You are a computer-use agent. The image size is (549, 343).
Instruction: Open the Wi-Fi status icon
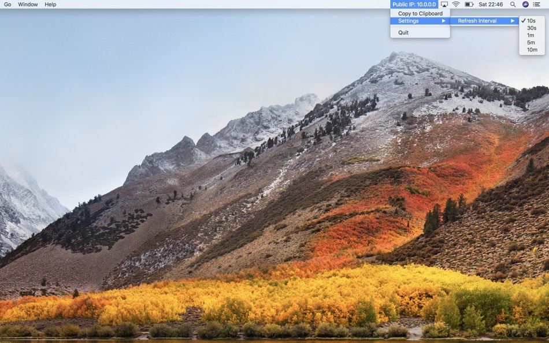point(456,5)
